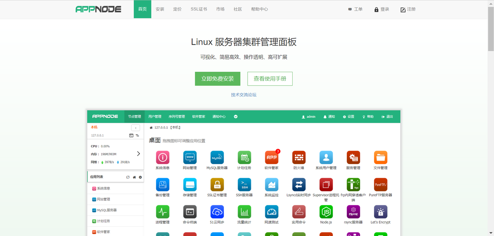
Task: Click the refresh icon in 应用列表 header
Action: coord(128,177)
